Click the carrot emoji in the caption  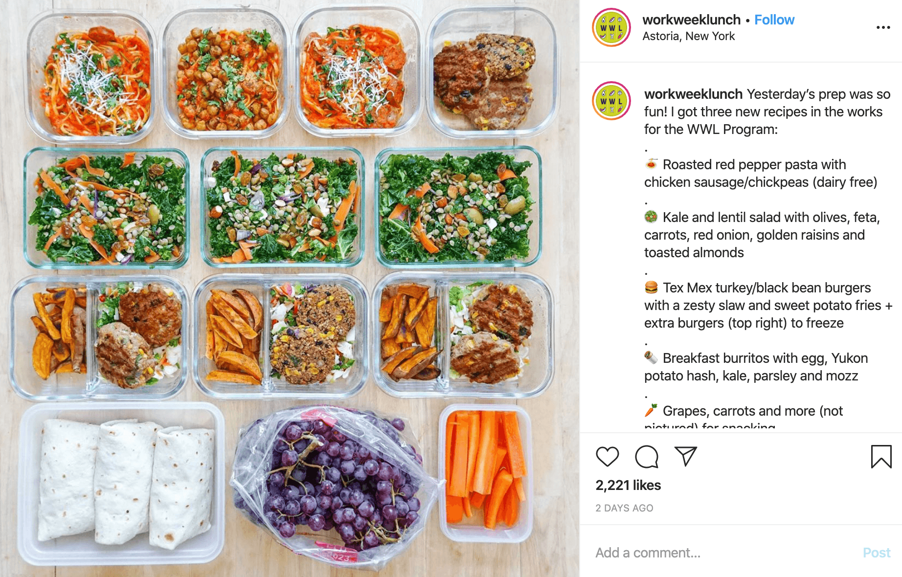(x=651, y=410)
